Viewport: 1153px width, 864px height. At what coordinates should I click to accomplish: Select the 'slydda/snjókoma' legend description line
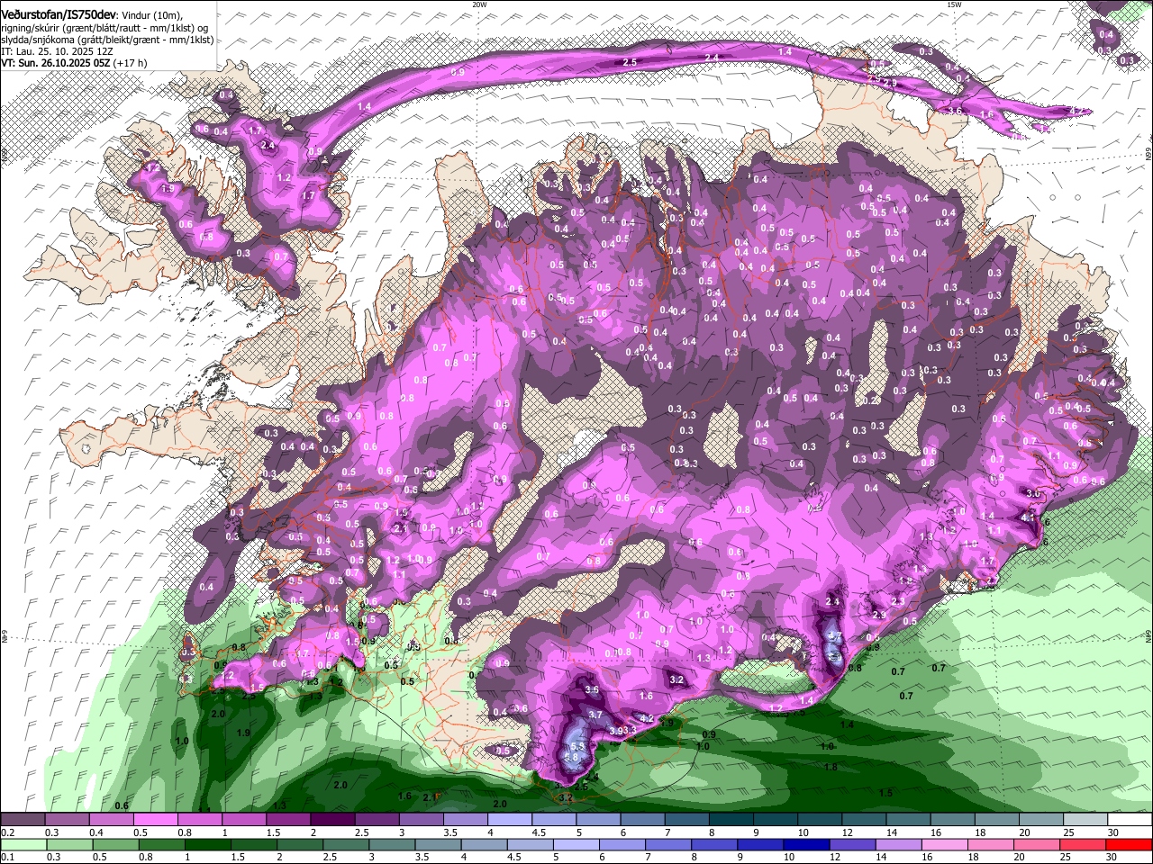click(107, 40)
